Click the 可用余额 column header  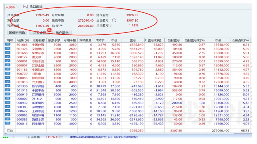pyautogui.click(x=70, y=40)
